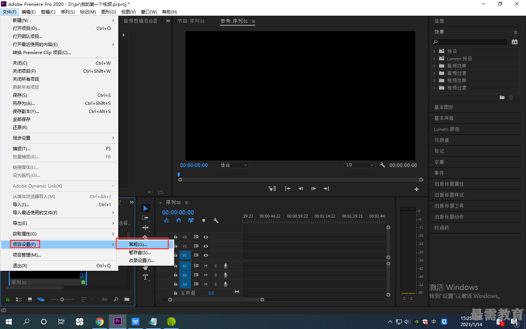The height and width of the screenshot is (329, 526).
Task: Toggle snap magnet in timeline
Action: tap(179, 220)
